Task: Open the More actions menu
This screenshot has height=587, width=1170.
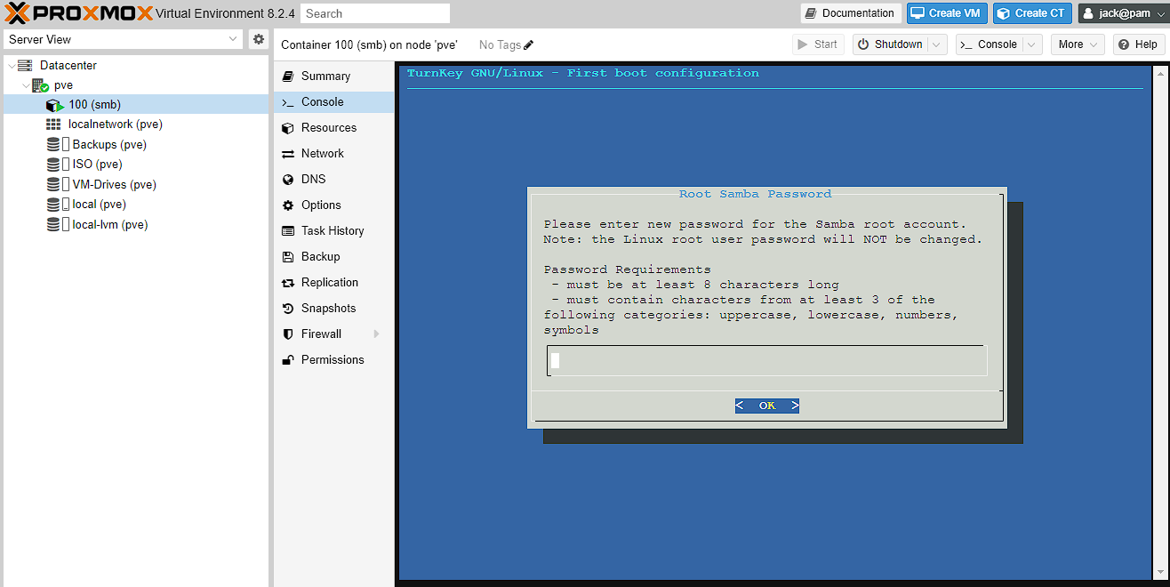Action: (1077, 44)
